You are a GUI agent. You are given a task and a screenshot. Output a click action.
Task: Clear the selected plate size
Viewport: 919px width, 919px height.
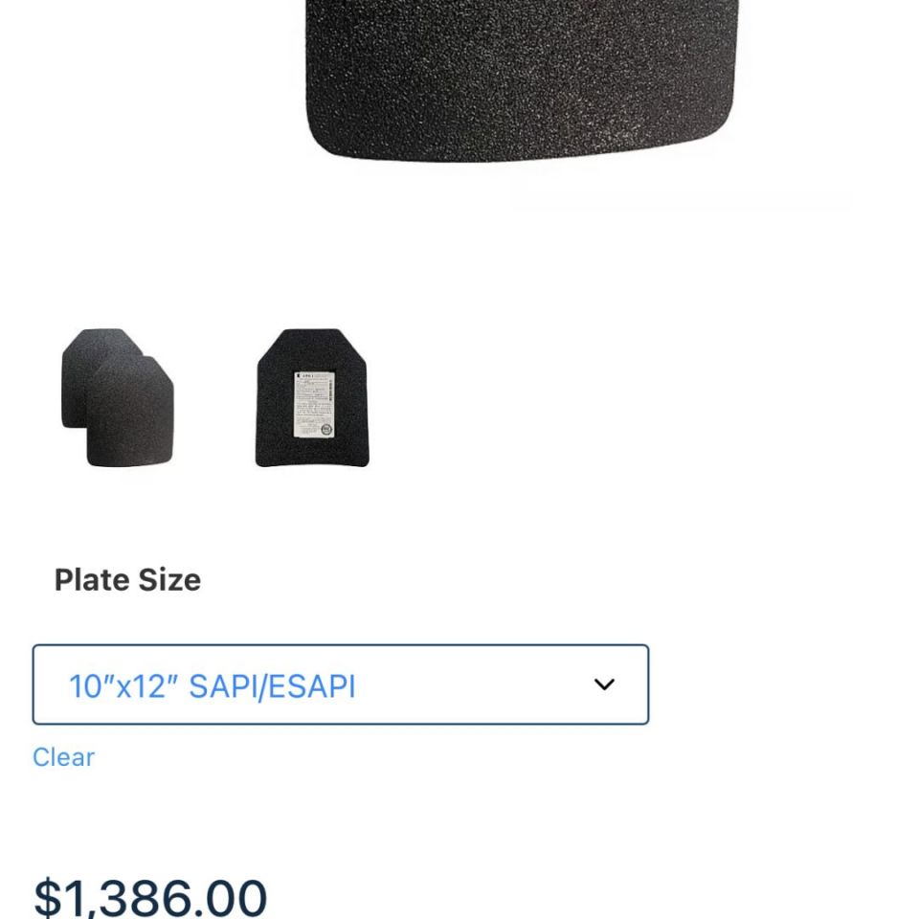(x=63, y=757)
